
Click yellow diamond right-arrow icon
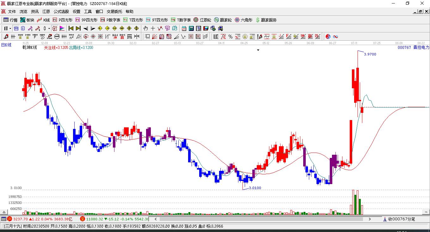coord(107,28)
